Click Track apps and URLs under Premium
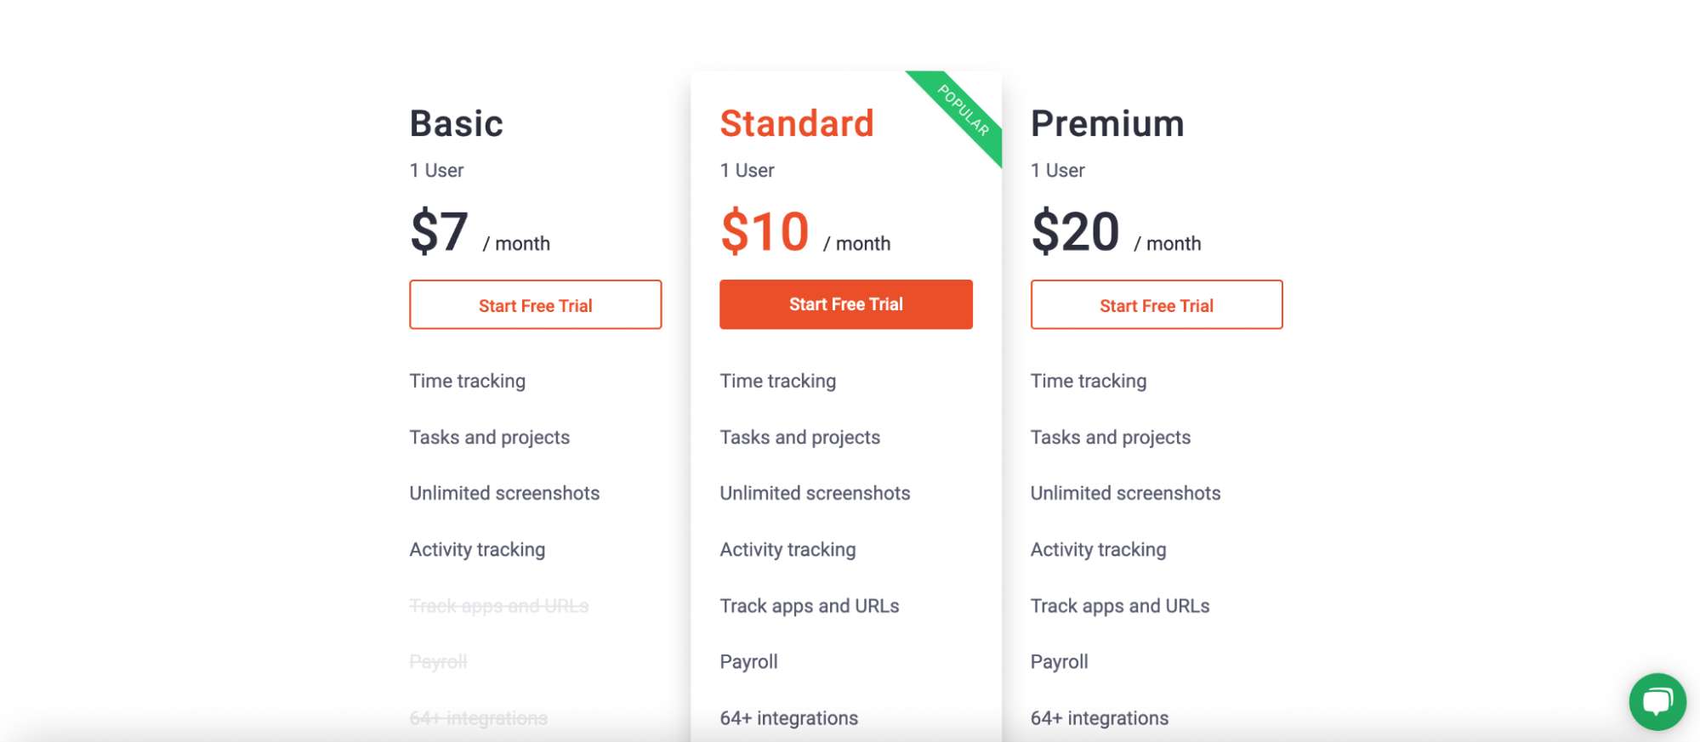Image resolution: width=1700 pixels, height=742 pixels. click(x=1119, y=606)
